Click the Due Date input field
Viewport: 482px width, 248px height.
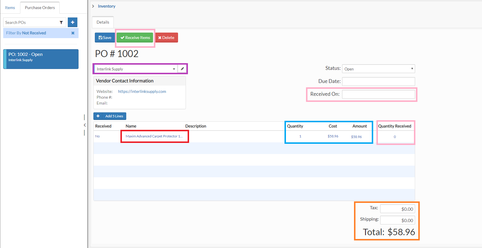tap(378, 82)
